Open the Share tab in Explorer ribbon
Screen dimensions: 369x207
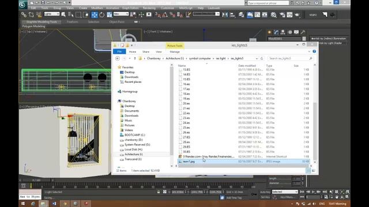click(146, 52)
